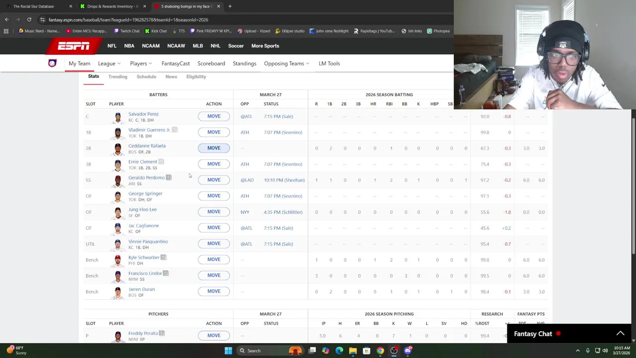Click MOVE button for Geraldo Perdomo
The width and height of the screenshot is (636, 358).
(214, 180)
